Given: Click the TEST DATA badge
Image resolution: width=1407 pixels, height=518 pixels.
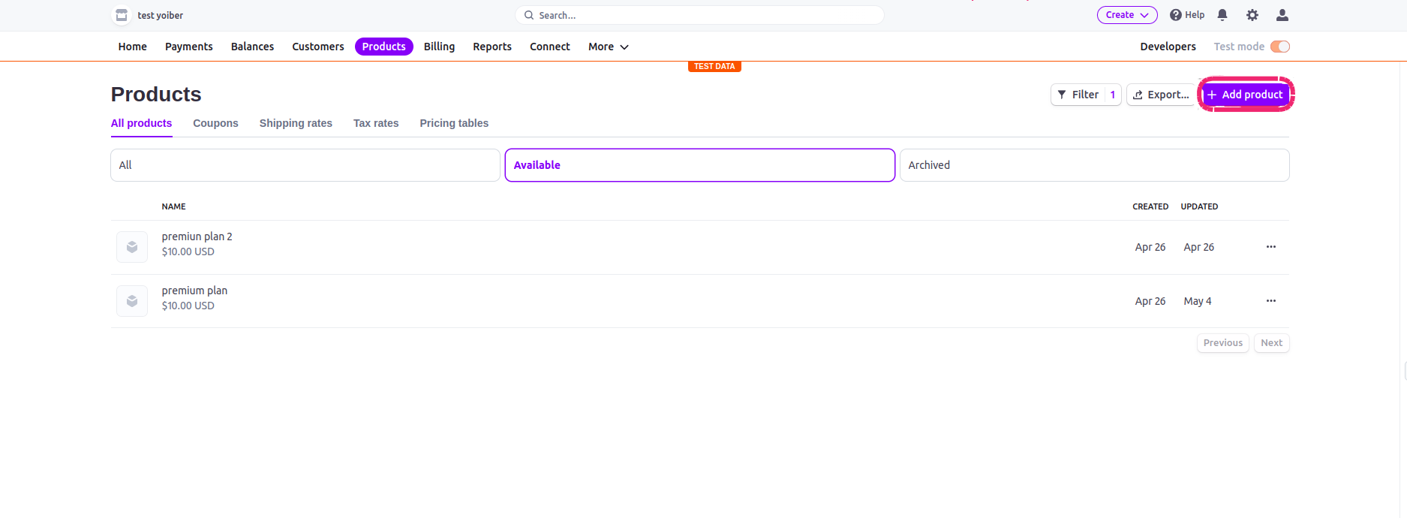Looking at the screenshot, I should [714, 66].
